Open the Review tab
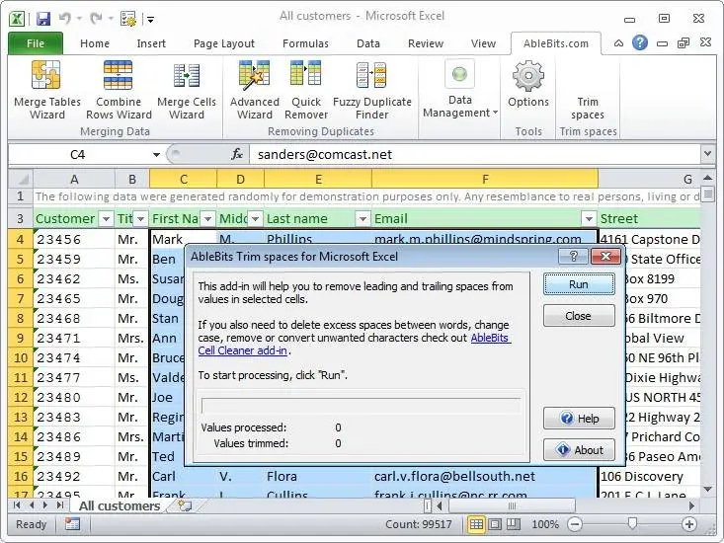 coord(426,43)
